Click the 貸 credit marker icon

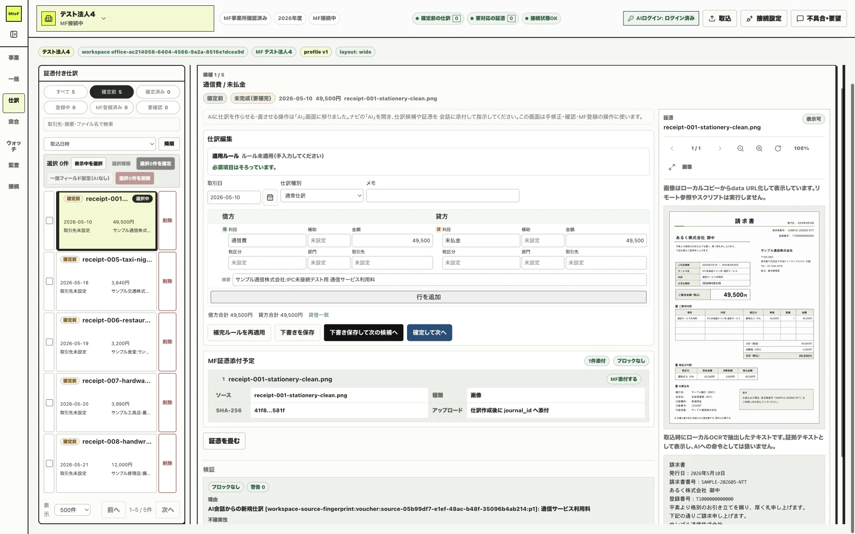pos(438,230)
